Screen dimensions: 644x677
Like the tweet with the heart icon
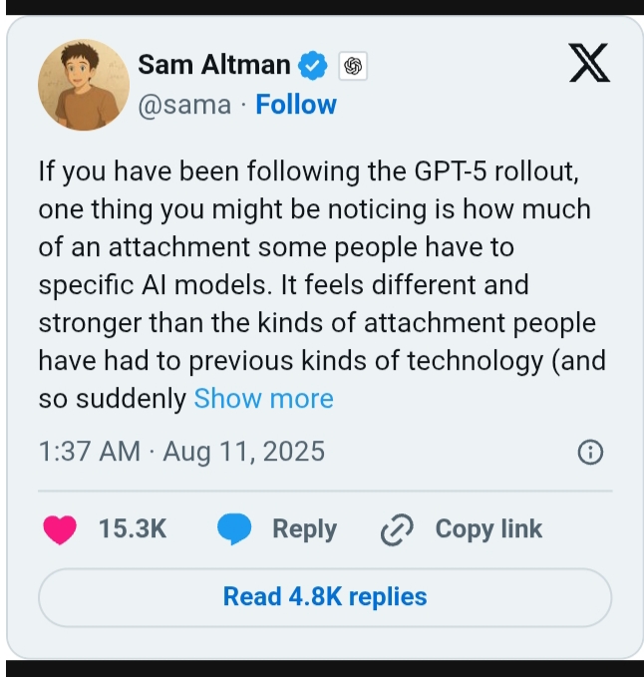pyautogui.click(x=60, y=529)
